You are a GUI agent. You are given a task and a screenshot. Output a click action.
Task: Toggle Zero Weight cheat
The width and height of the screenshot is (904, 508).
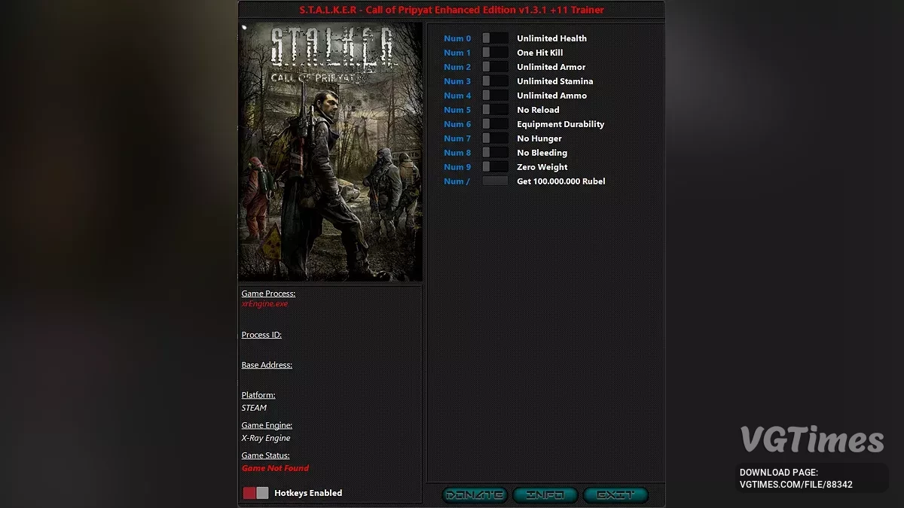click(495, 167)
